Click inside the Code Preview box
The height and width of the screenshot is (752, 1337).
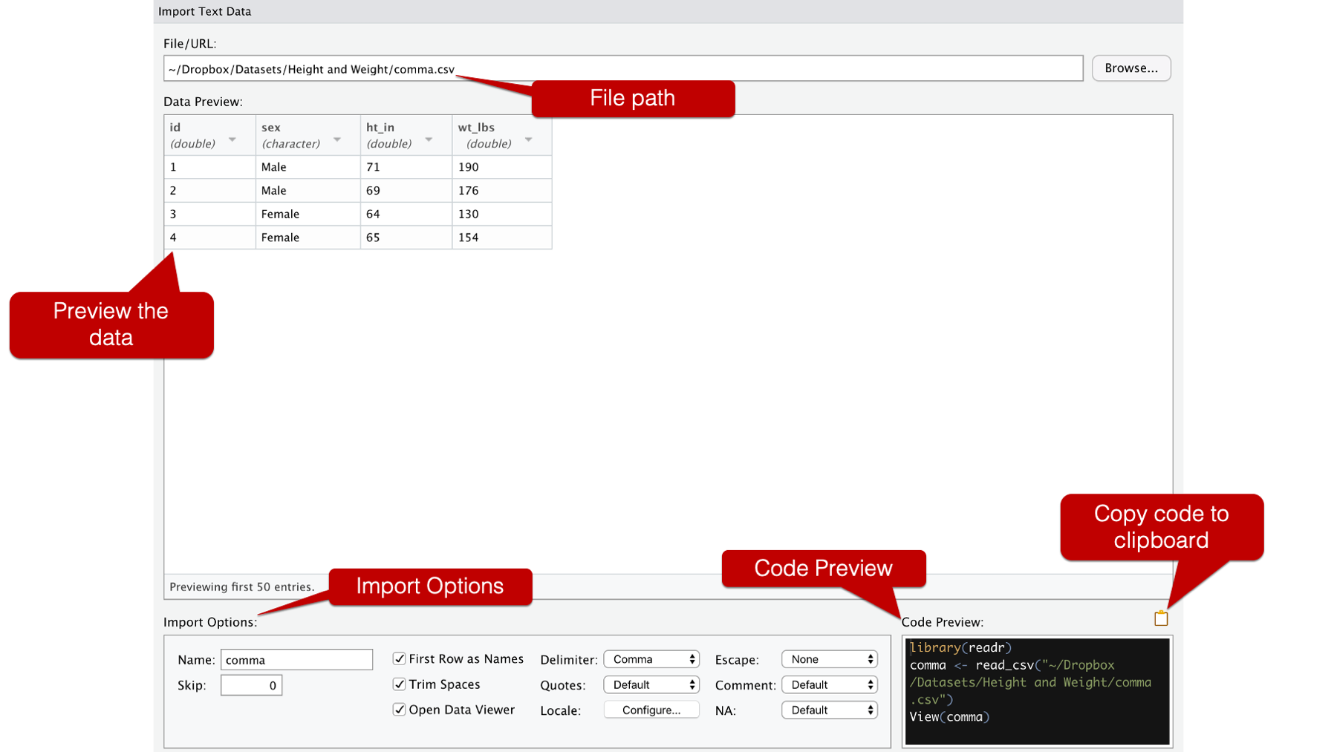1037,691
